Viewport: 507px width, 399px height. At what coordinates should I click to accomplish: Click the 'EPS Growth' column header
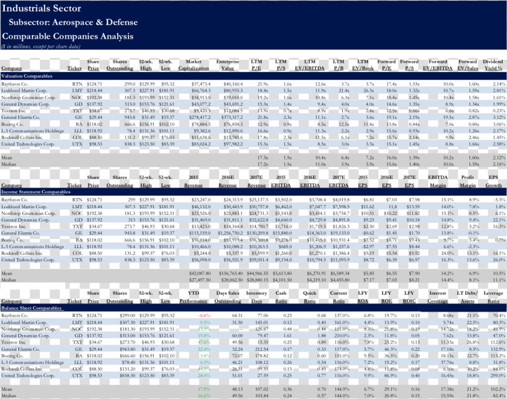tap(494, 181)
